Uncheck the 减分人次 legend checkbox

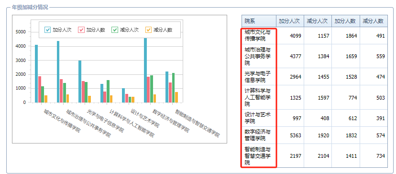pyautogui.click(x=115, y=30)
